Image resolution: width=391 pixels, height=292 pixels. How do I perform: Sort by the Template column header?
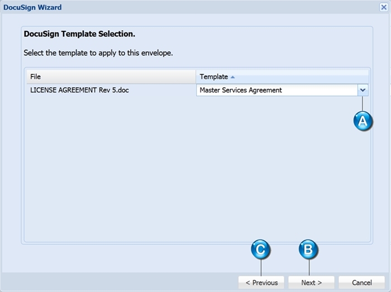pos(282,77)
